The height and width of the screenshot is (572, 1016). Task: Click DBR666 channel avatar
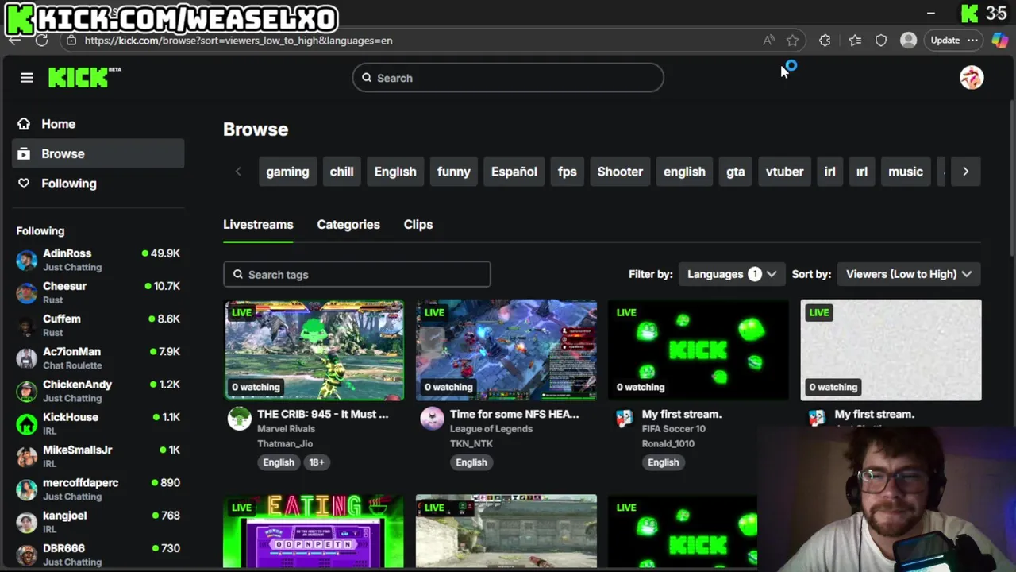coord(27,555)
